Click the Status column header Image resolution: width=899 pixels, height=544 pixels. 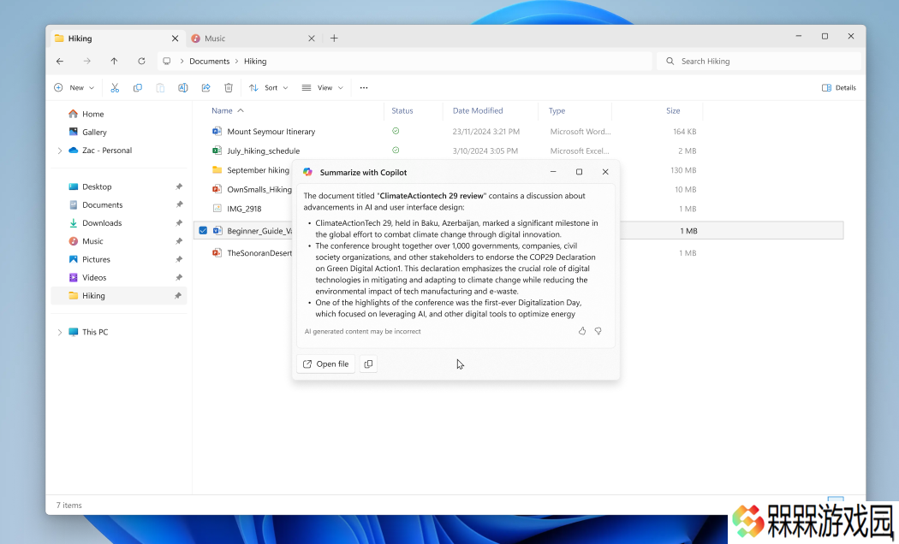point(402,110)
